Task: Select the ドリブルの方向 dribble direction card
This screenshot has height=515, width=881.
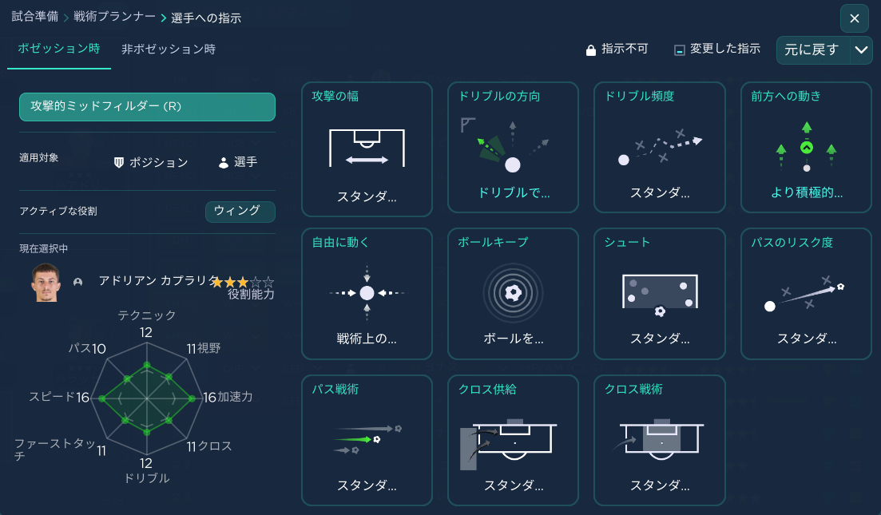Action: pos(513,147)
